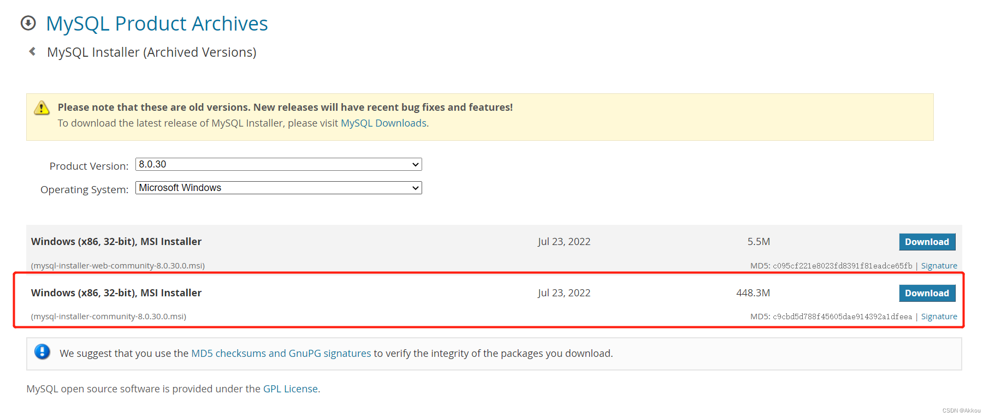Follow the MySQL Downloads link in notice
This screenshot has height=418, width=989.
(x=383, y=123)
